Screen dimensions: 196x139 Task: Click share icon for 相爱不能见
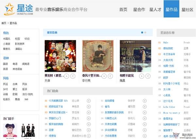148,76
